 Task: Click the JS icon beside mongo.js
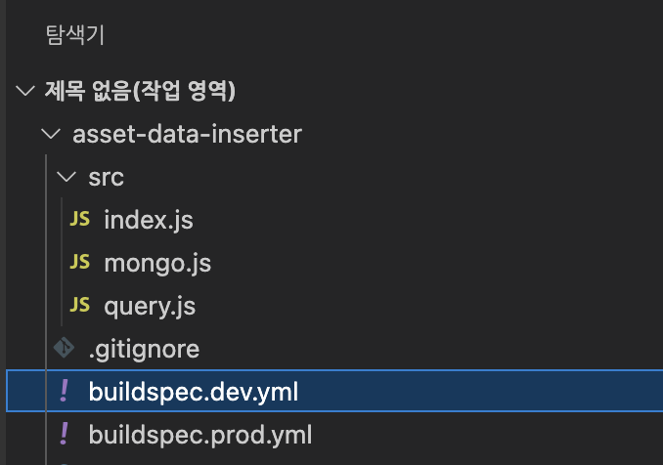[x=80, y=263]
